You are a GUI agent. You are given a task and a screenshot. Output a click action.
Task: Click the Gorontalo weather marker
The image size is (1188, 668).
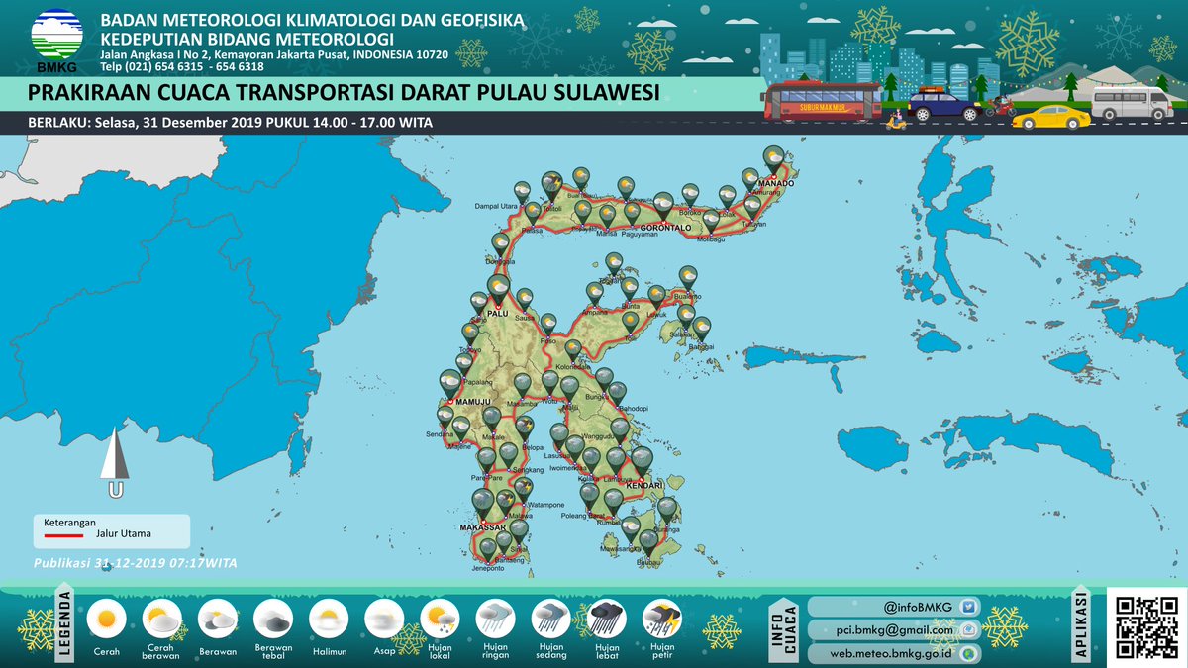(663, 207)
